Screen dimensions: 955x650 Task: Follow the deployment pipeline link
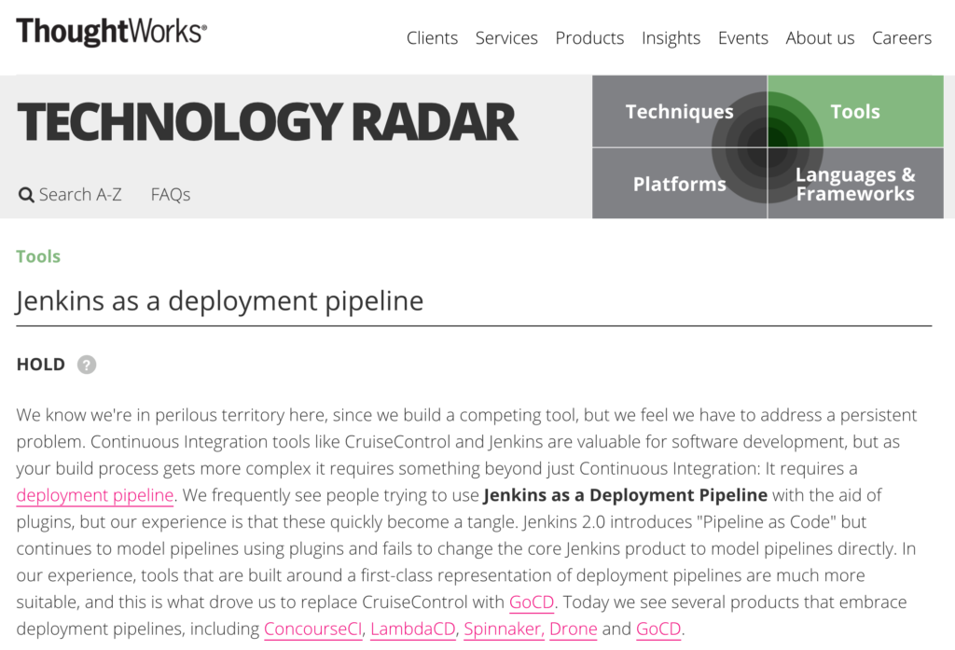95,495
